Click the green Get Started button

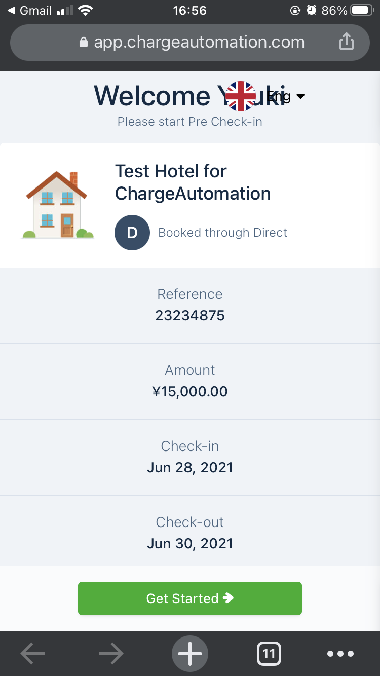click(190, 598)
